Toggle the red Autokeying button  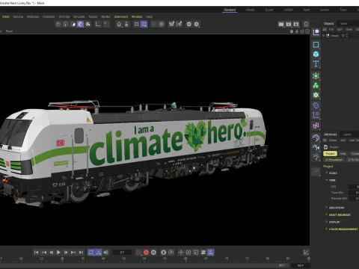pos(146,253)
